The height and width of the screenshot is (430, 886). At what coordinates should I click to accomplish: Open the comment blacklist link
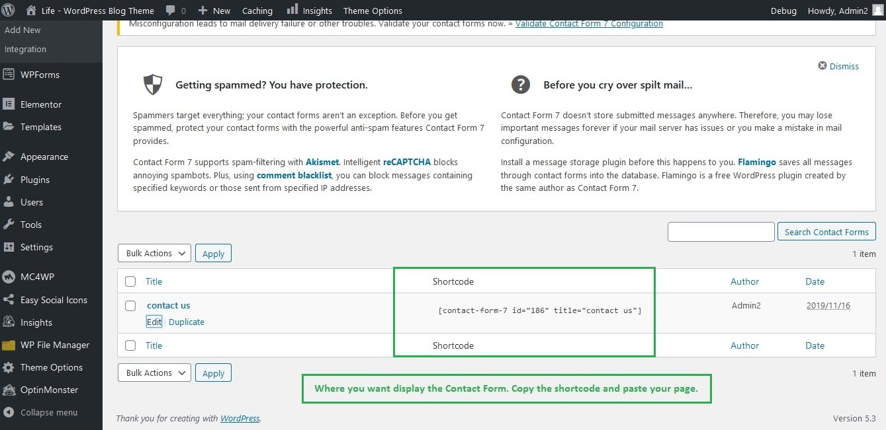point(294,176)
